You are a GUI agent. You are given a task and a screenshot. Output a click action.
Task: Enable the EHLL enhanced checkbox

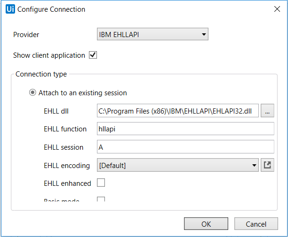pyautogui.click(x=101, y=183)
